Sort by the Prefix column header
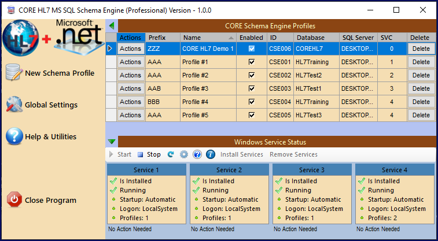Screen dimensions: 438x241 point(163,38)
